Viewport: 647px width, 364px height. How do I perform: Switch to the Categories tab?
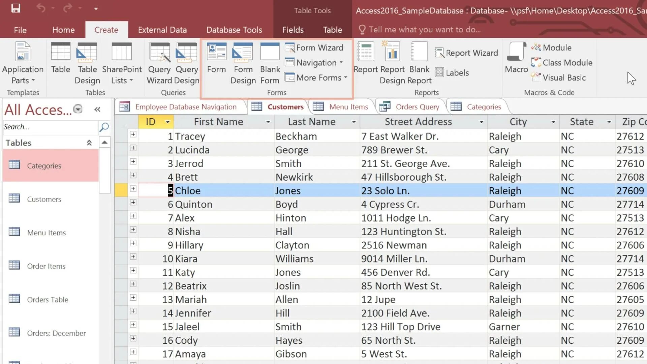pyautogui.click(x=484, y=107)
